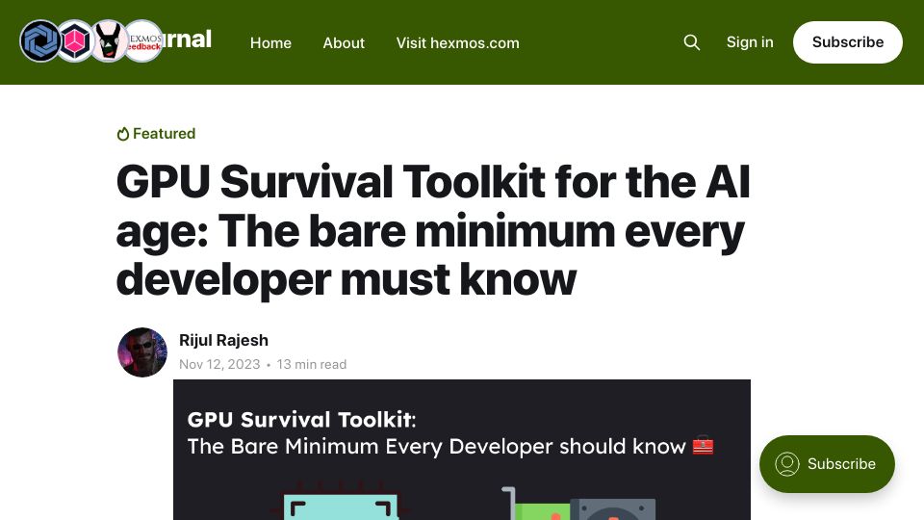Click the pink cube logo icon
The image size is (924, 520).
(x=75, y=41)
